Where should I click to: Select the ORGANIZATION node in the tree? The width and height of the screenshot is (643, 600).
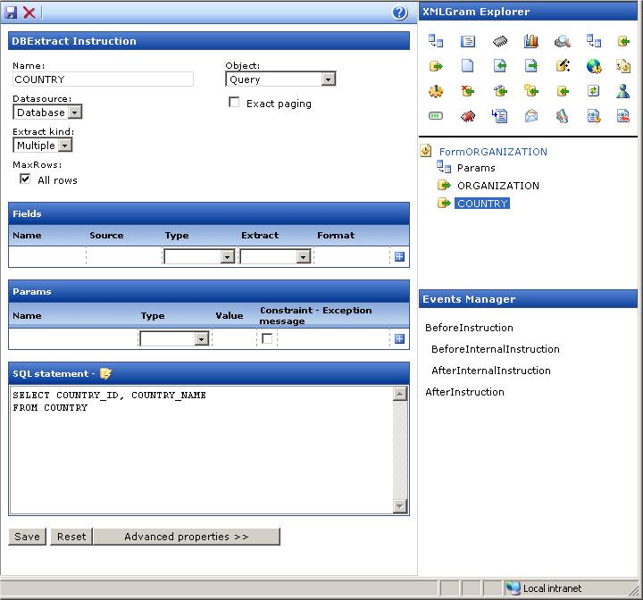[497, 186]
